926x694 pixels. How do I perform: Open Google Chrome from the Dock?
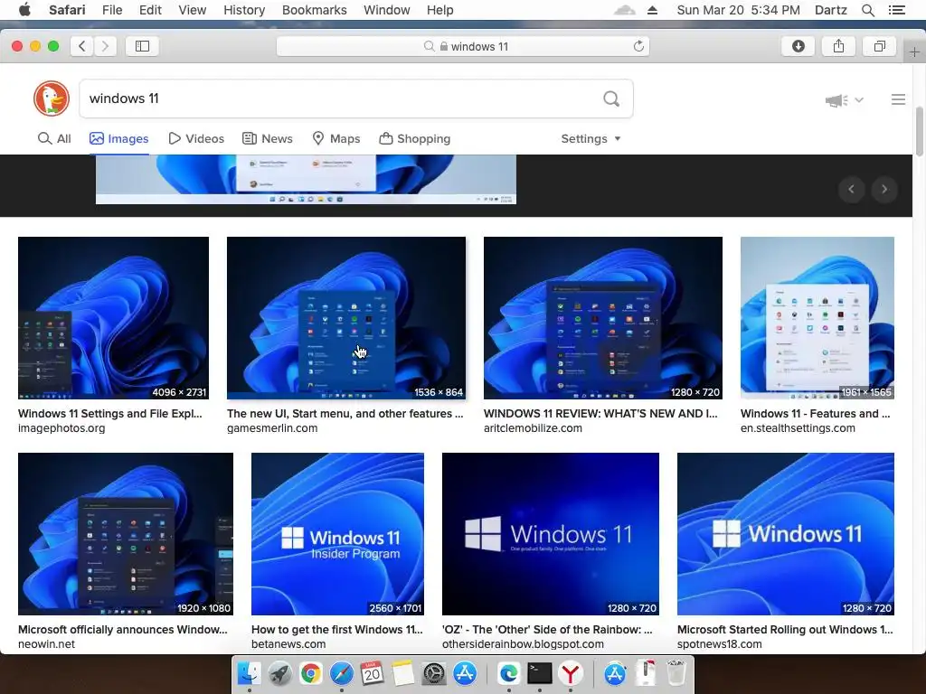pos(311,673)
